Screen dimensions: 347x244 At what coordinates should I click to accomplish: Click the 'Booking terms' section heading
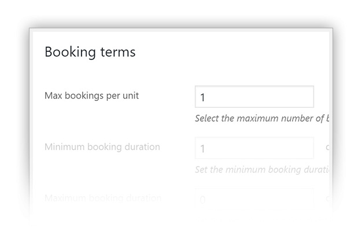pyautogui.click(x=90, y=52)
